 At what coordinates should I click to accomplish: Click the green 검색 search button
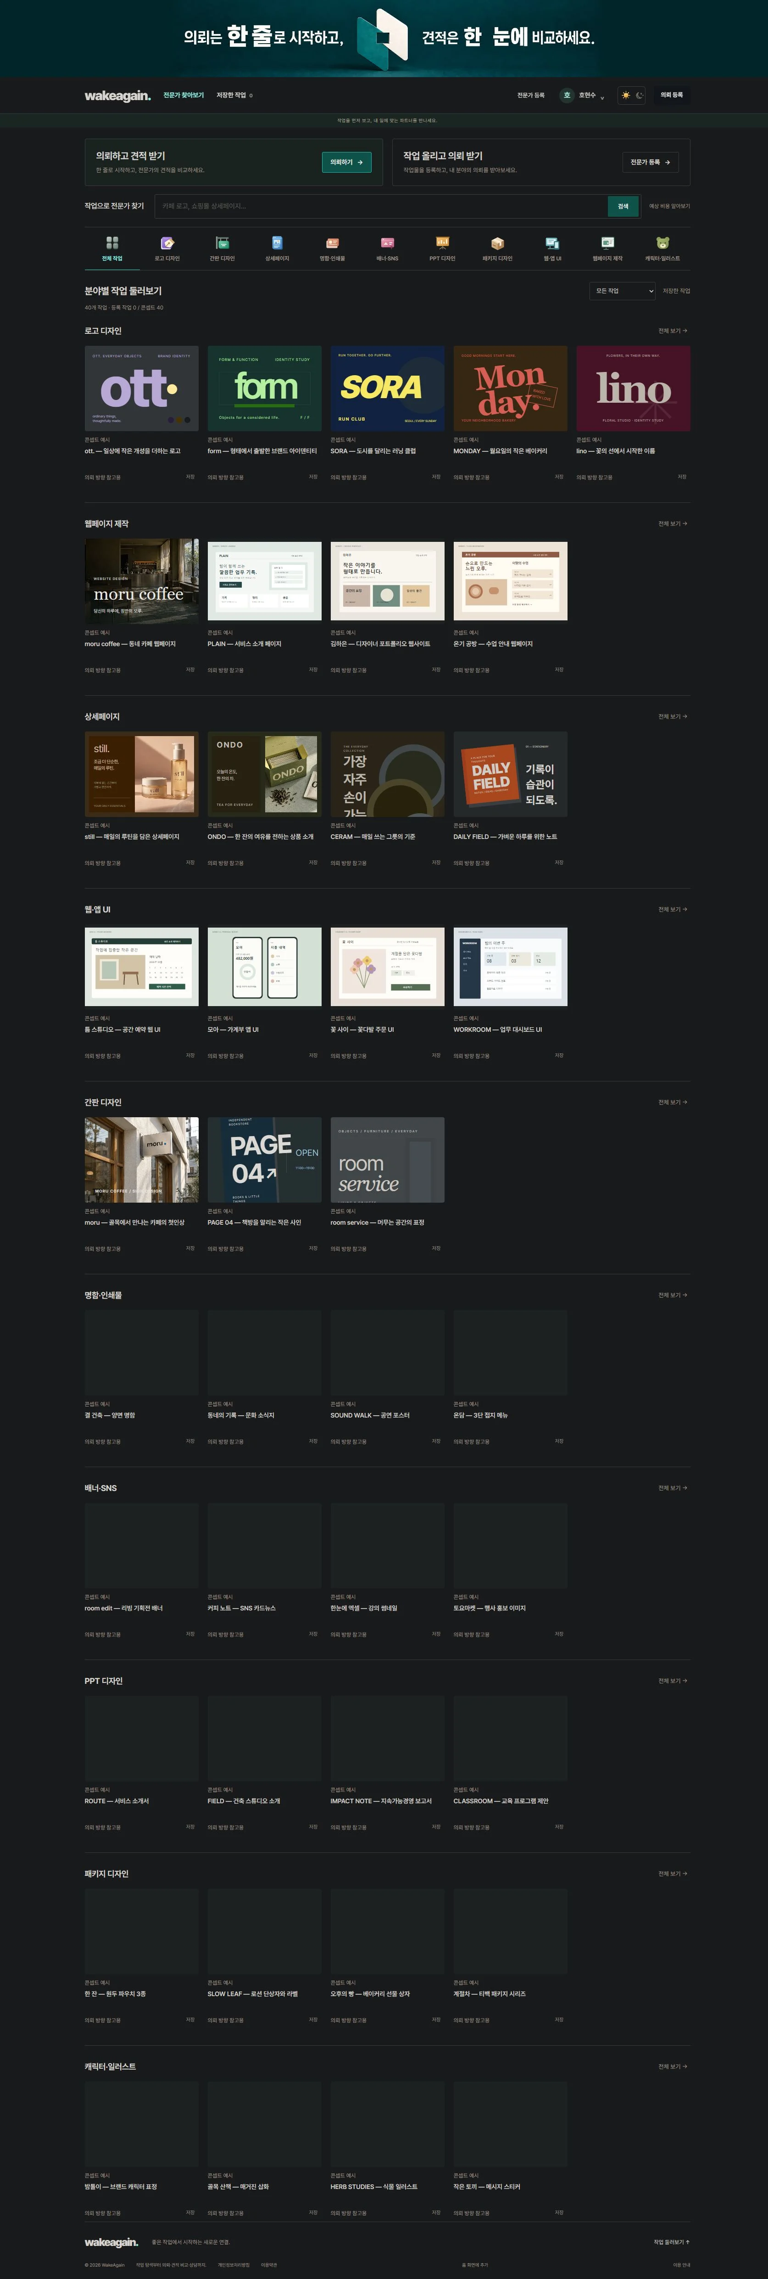623,206
